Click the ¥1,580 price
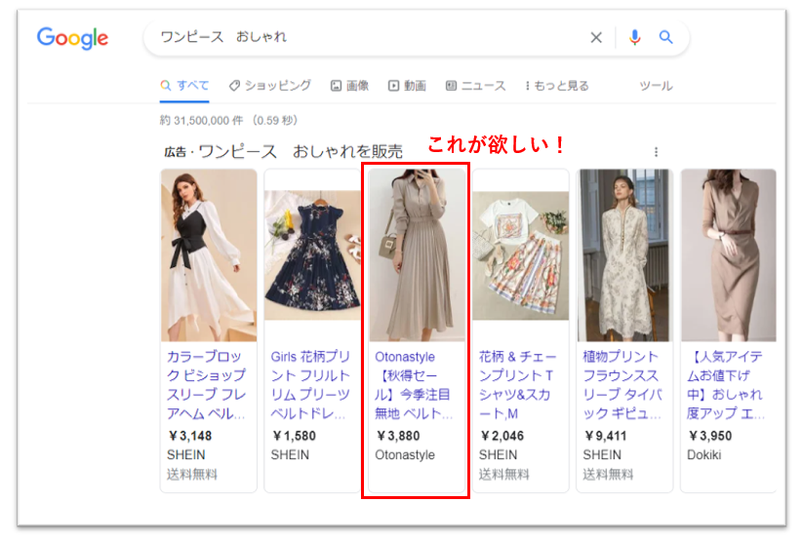This screenshot has height=541, width=803. click(294, 436)
